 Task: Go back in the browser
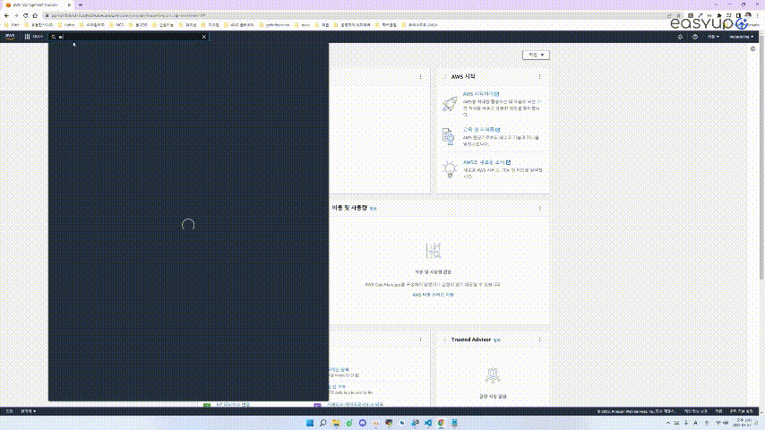pyautogui.click(x=6, y=15)
